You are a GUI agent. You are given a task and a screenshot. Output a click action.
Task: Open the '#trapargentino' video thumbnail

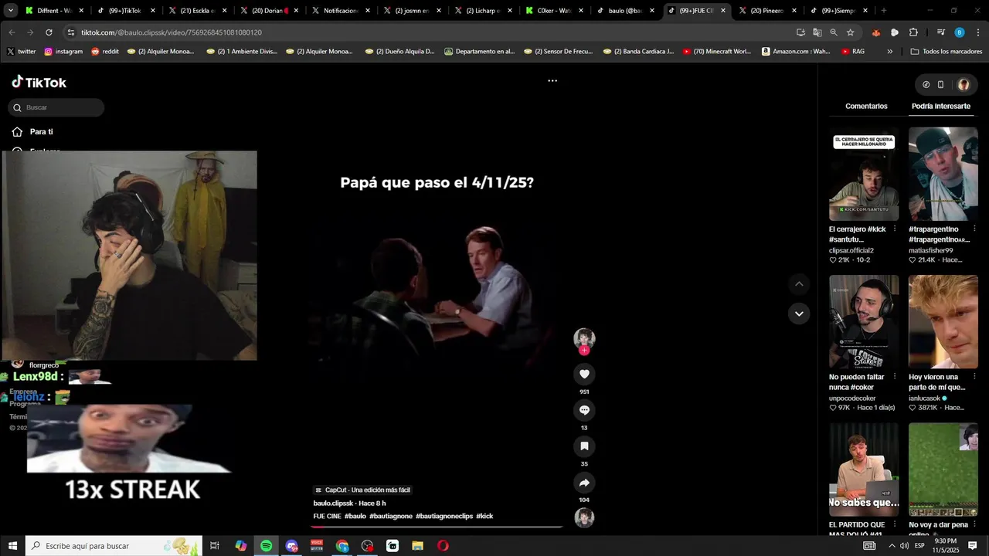(943, 174)
